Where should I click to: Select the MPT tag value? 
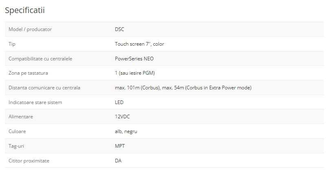pos(119,146)
